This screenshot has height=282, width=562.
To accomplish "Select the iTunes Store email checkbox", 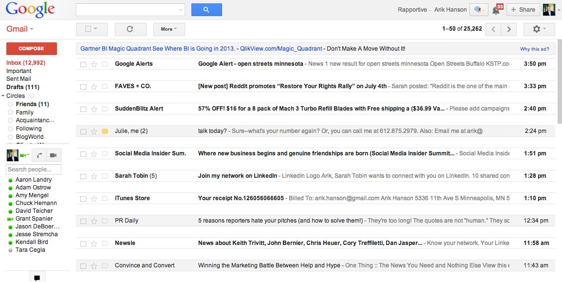I will [83, 199].
